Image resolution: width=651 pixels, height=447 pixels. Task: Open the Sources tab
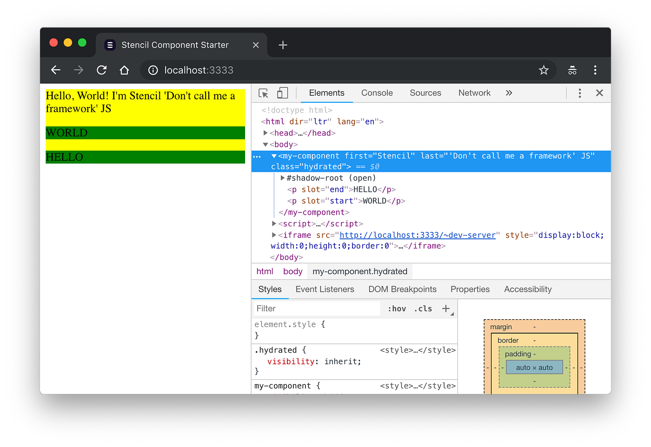425,93
